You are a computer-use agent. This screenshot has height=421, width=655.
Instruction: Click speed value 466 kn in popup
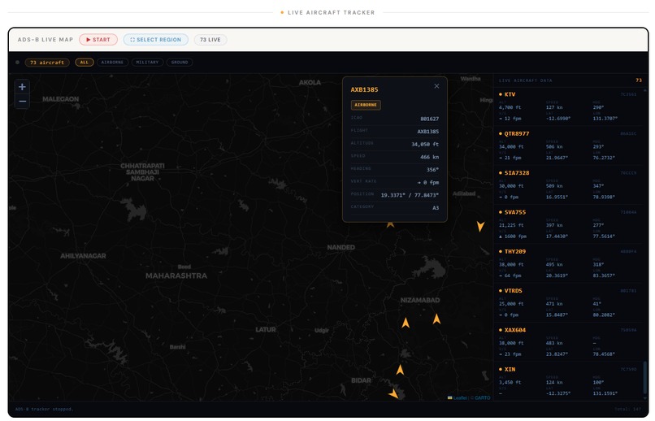429,157
